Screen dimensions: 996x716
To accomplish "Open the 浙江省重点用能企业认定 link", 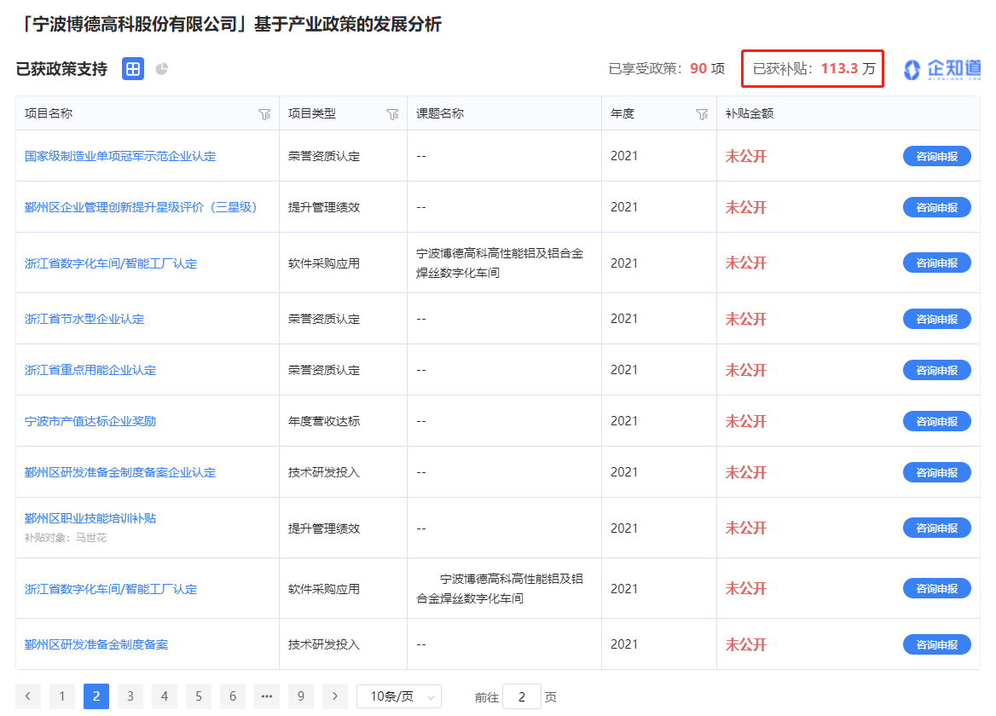I will (90, 370).
